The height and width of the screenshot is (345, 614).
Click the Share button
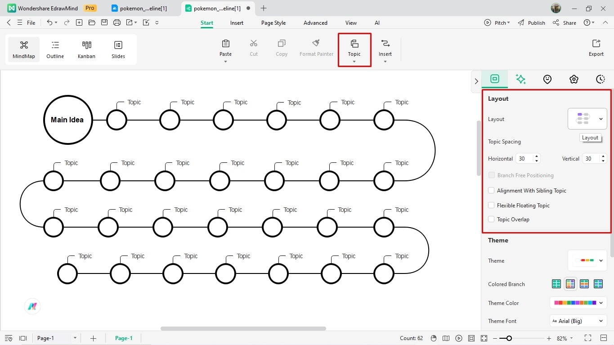click(x=565, y=22)
